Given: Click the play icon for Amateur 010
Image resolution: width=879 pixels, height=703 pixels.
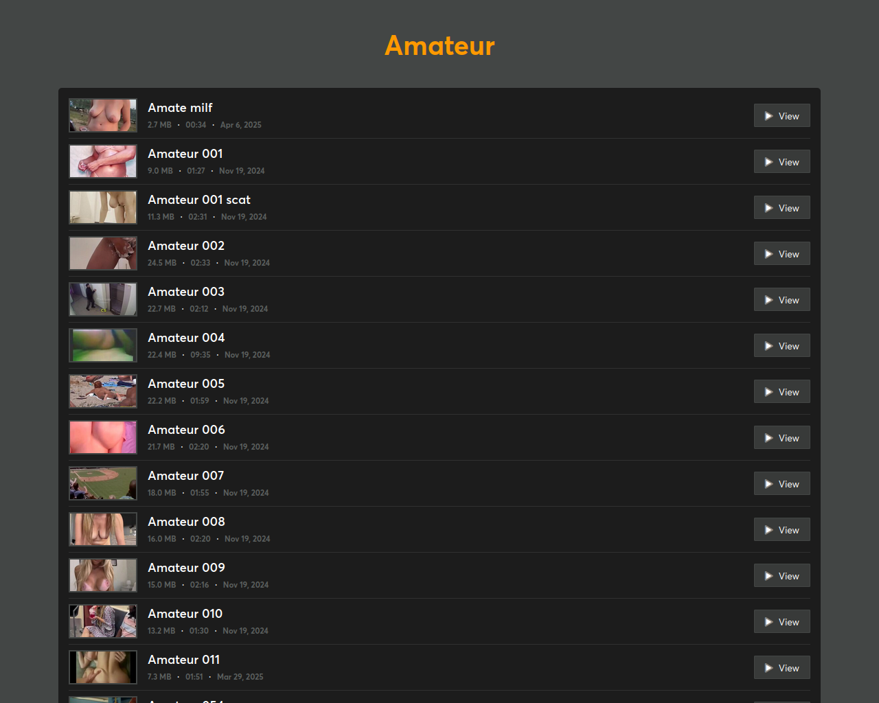Looking at the screenshot, I should [x=769, y=622].
